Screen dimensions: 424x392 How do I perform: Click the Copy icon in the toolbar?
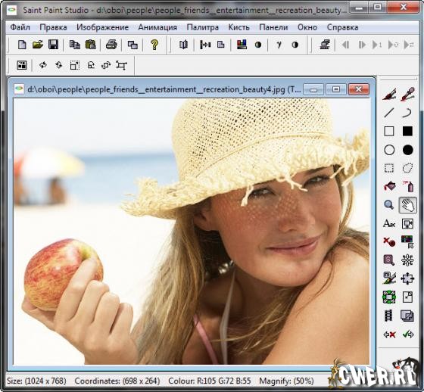[x=74, y=45]
